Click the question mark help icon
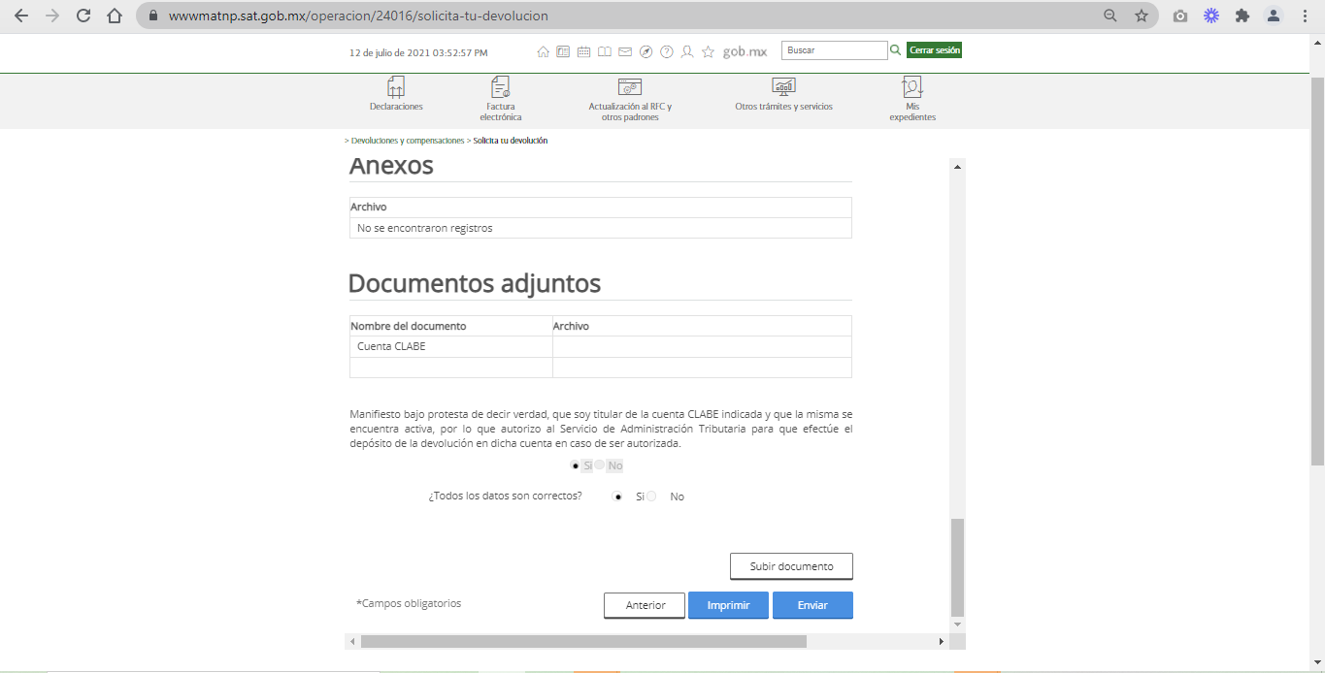This screenshot has height=673, width=1325. [x=667, y=51]
